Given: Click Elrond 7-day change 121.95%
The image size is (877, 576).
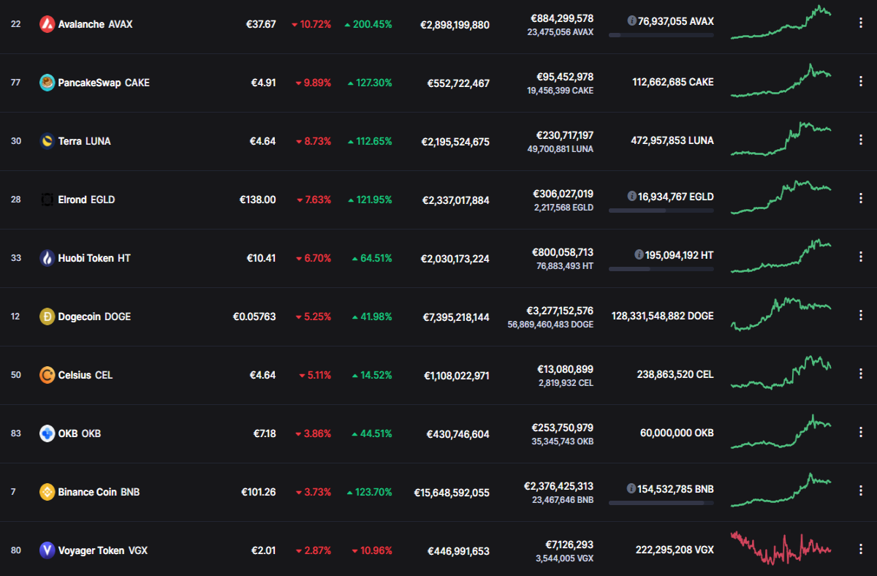Looking at the screenshot, I should [370, 200].
